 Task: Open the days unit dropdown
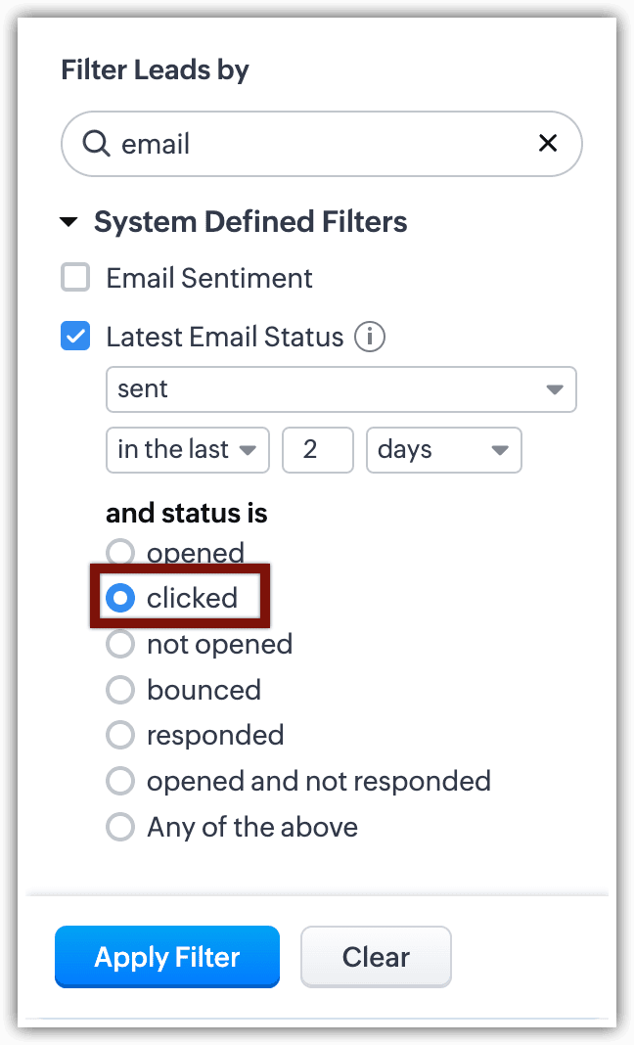(x=443, y=450)
